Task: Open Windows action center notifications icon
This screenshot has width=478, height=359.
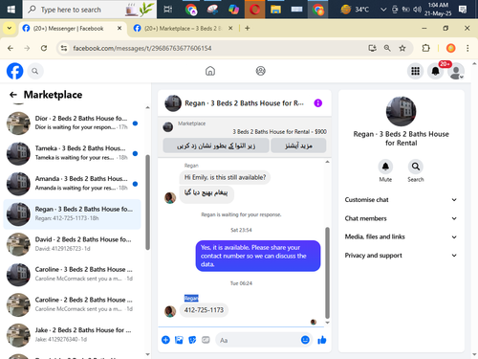Action: point(463,10)
